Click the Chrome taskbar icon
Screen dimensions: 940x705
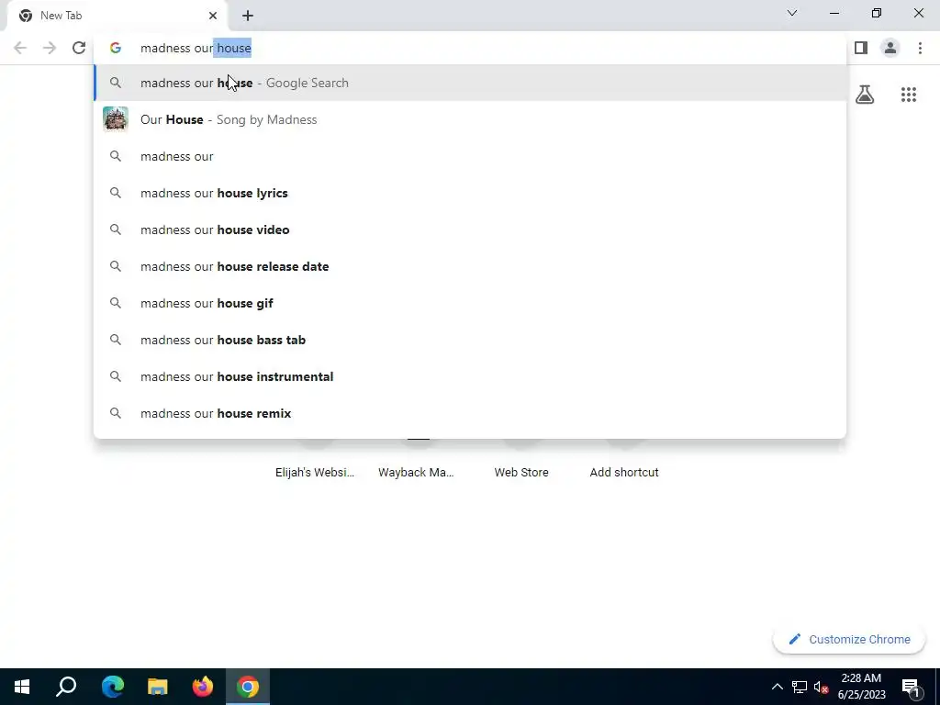248,687
